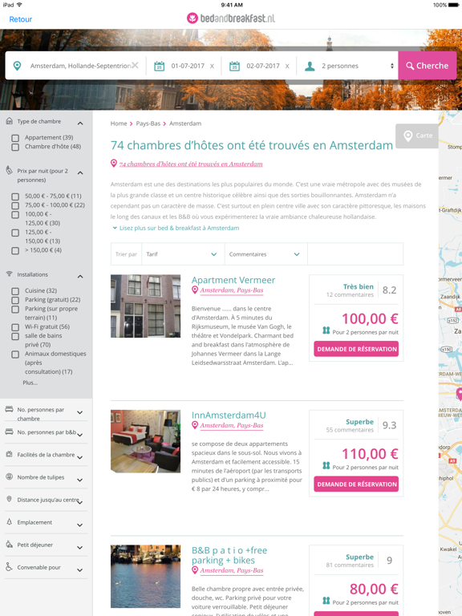The width and height of the screenshot is (462, 616).
Task: Check the Appartement (39) filter
Action: click(x=15, y=138)
